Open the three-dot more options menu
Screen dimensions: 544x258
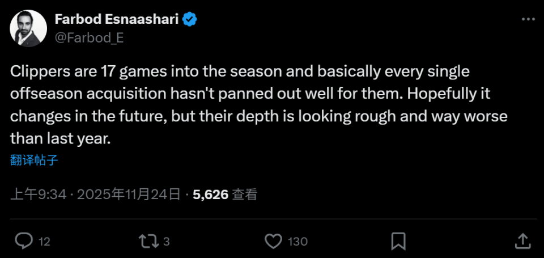click(x=528, y=19)
